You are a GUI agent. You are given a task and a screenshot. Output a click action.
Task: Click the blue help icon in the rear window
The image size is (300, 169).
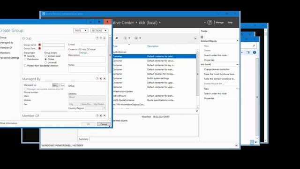(254, 52)
